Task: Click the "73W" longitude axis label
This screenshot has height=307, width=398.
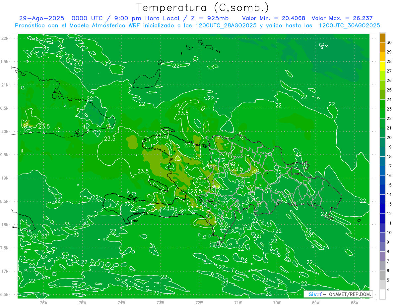Action: tap(160, 302)
